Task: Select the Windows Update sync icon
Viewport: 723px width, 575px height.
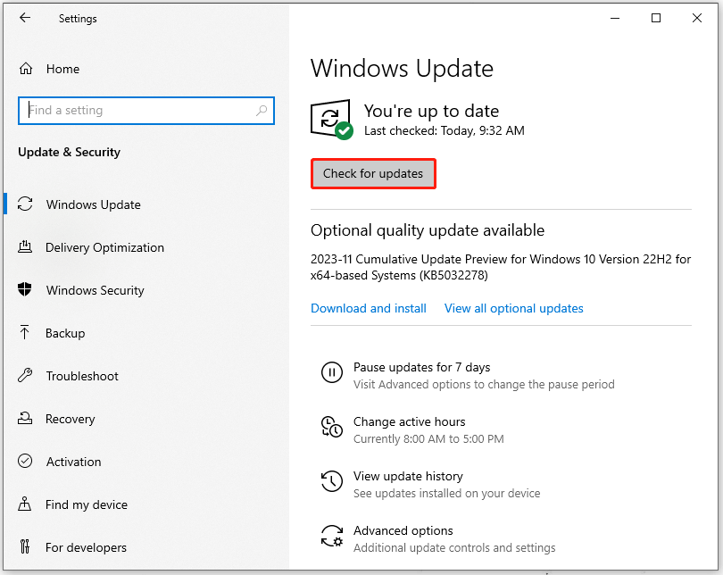Action: (x=25, y=204)
